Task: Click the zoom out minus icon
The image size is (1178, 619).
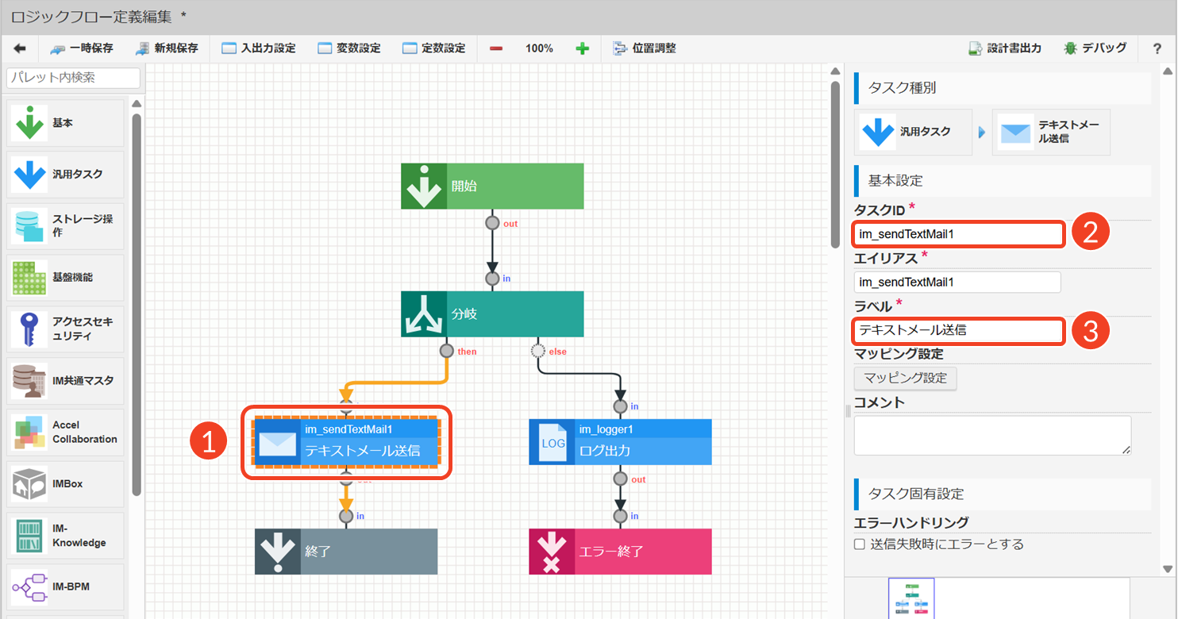Action: 496,48
